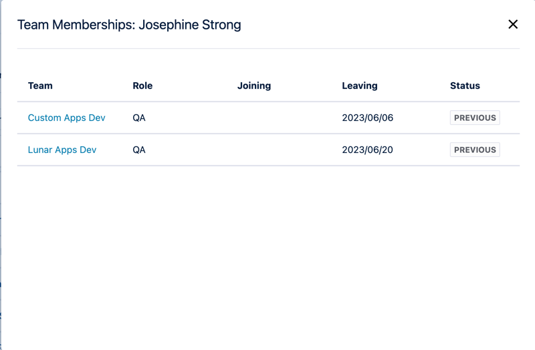Screen dimensions: 535x350
Task: Click the dialog title Josephine Strong
Action: (x=190, y=25)
